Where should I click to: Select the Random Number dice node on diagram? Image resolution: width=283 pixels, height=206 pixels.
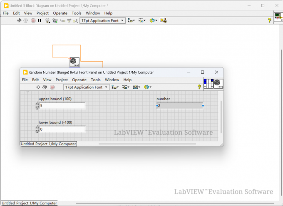click(x=74, y=62)
